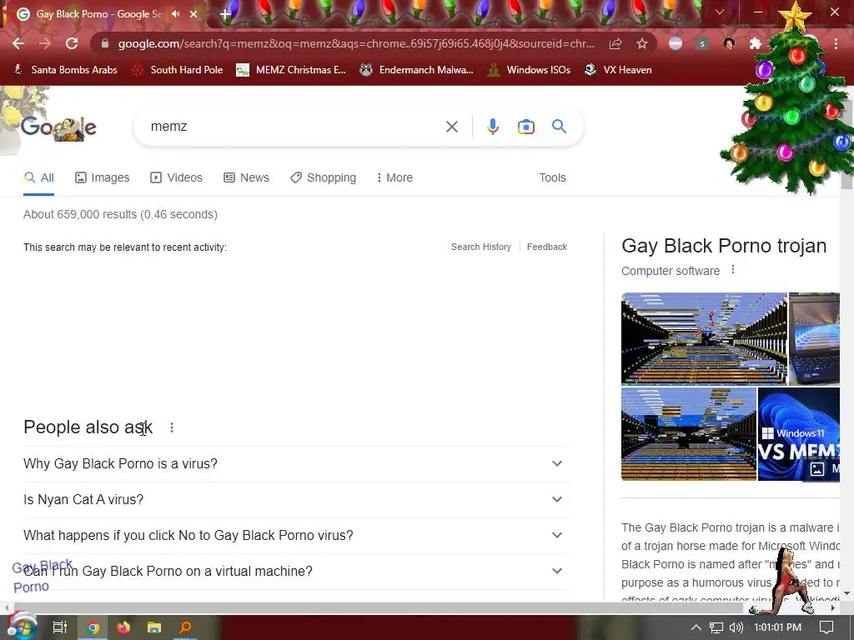Share this page via address bar icon
Viewport: 854px width, 640px height.
[x=615, y=43]
